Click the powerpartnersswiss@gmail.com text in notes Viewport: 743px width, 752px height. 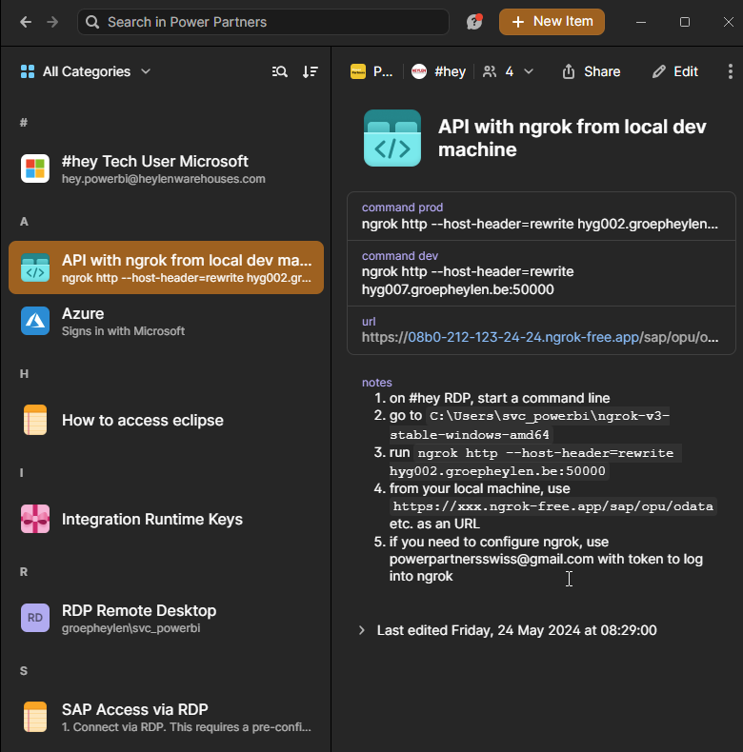click(x=491, y=559)
